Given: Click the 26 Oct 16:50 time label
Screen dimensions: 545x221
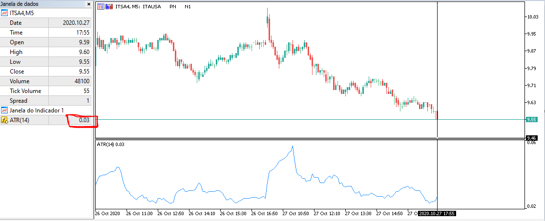Looking at the screenshot, I should pyautogui.click(x=265, y=213).
